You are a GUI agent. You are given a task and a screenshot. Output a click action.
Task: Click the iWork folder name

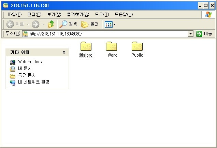(112, 55)
